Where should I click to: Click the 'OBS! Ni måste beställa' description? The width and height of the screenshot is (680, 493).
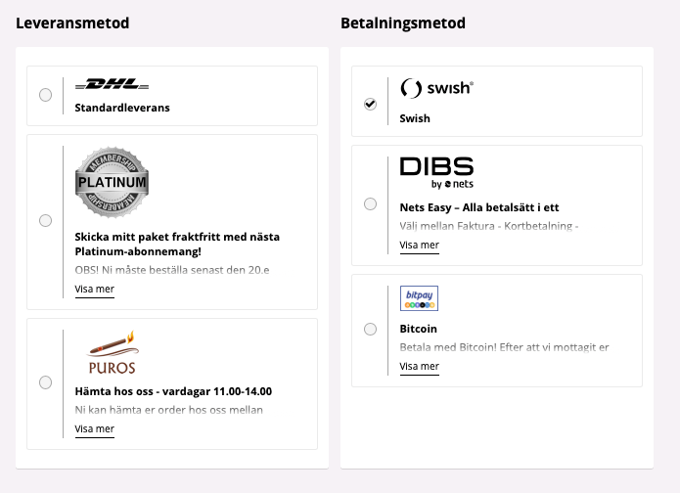tap(172, 270)
